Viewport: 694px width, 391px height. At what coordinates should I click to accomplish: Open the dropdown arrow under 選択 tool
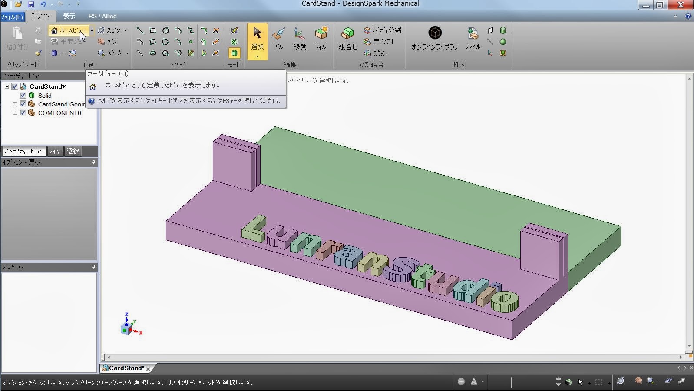(257, 56)
